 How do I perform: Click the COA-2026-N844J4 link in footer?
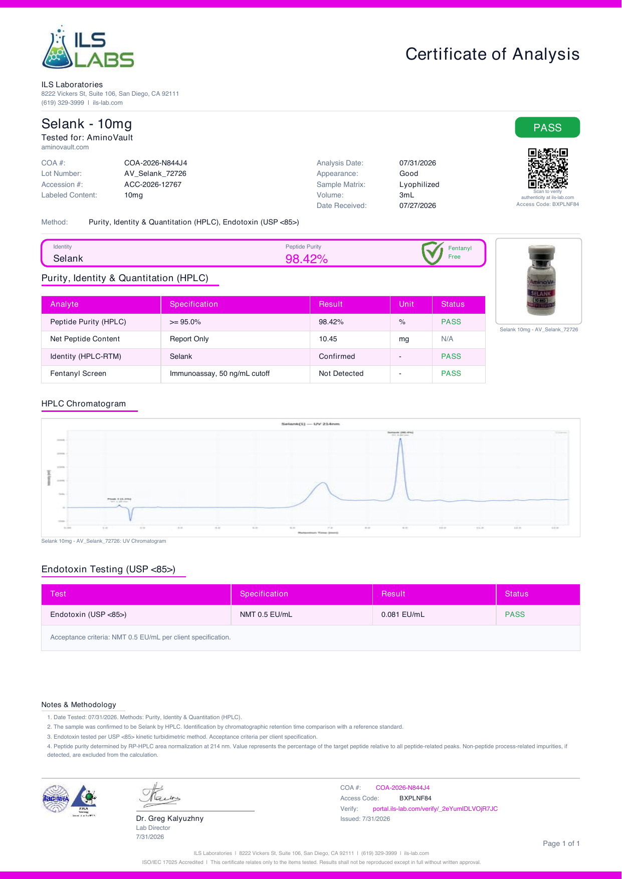point(402,788)
